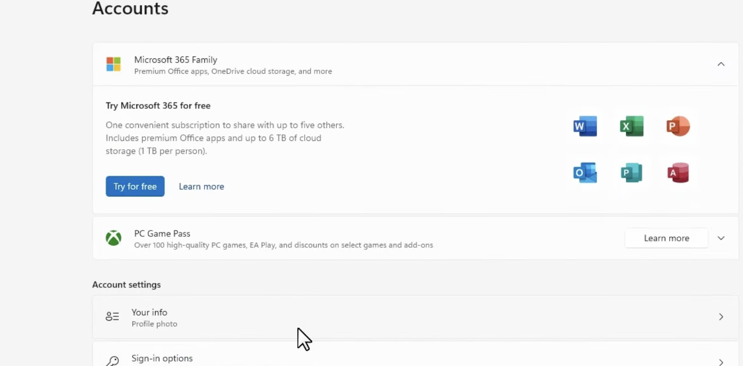Collapse the Microsoft 365 Family section
This screenshot has width=743, height=366.
721,64
